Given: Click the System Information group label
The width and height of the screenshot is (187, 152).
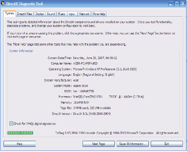Looking at the screenshot, I should click(21, 51).
